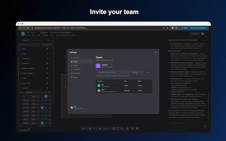Click the bookmark star in the address bar
This screenshot has width=226, height=141.
[x=167, y=28]
